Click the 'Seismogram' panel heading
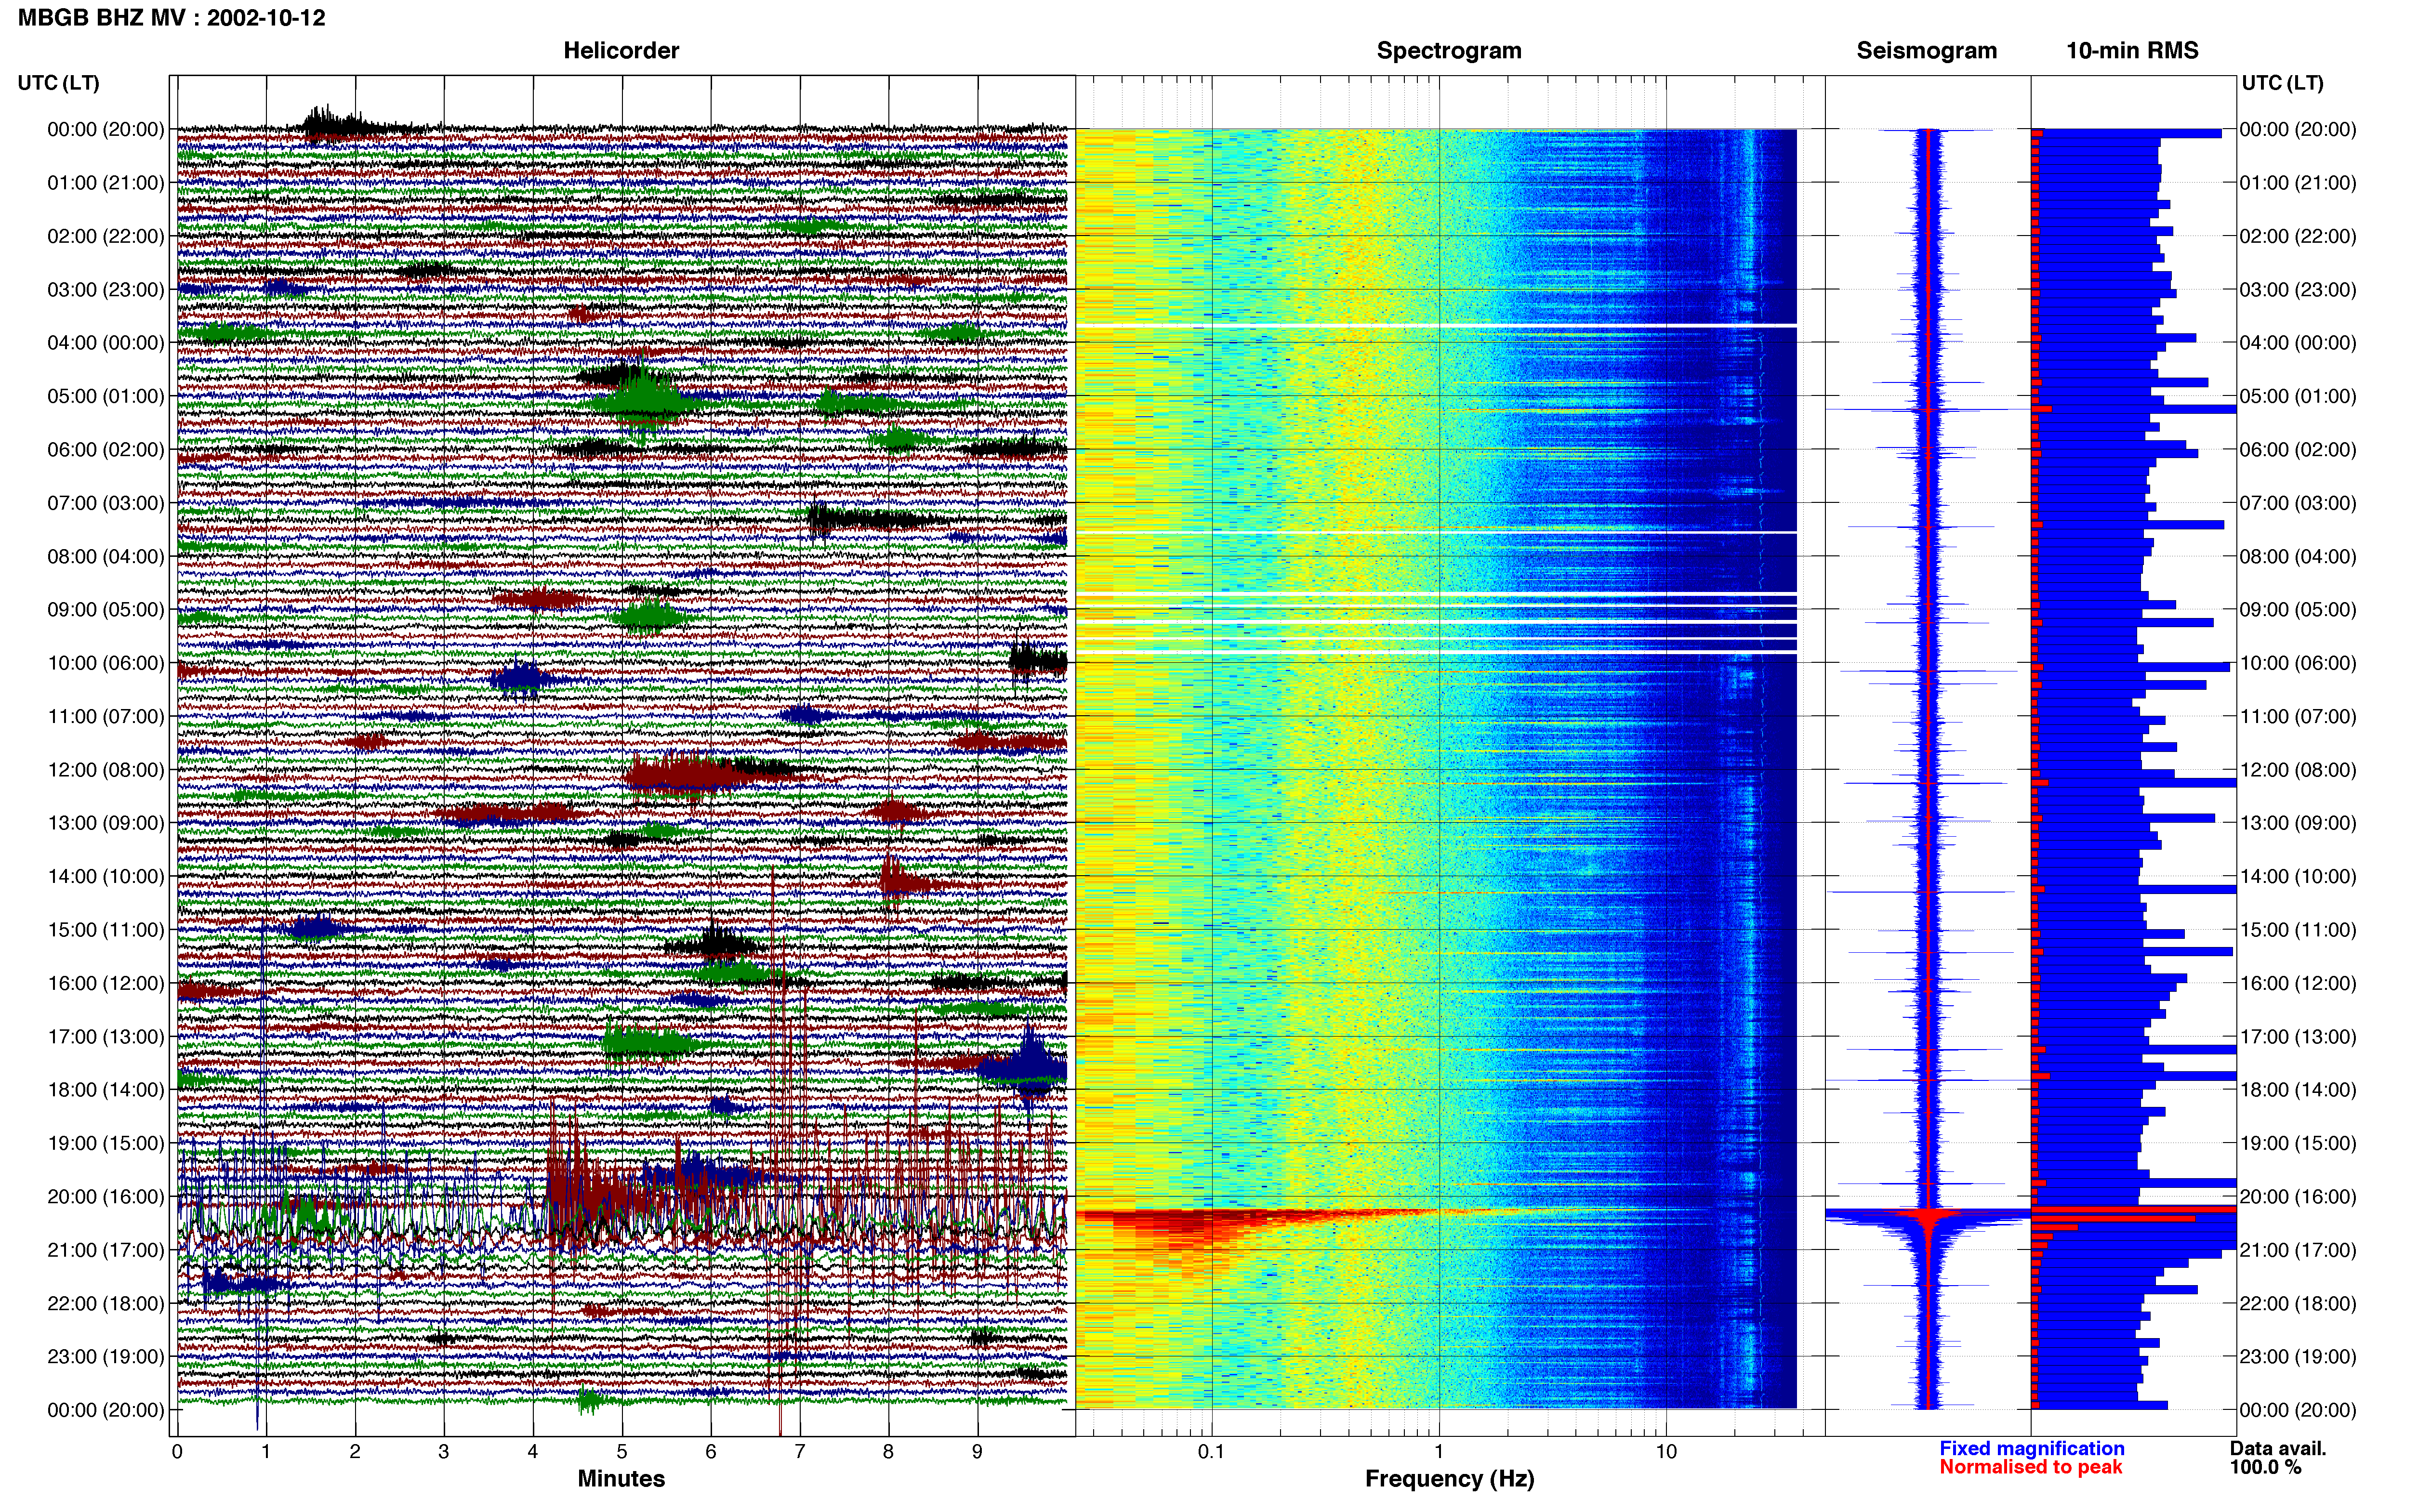This screenshot has width=2418, height=1512. click(x=1927, y=51)
